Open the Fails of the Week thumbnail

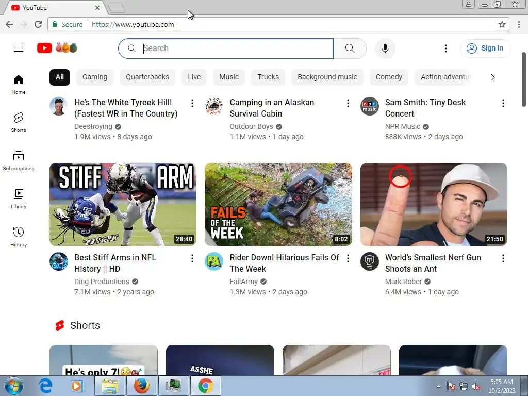point(278,204)
